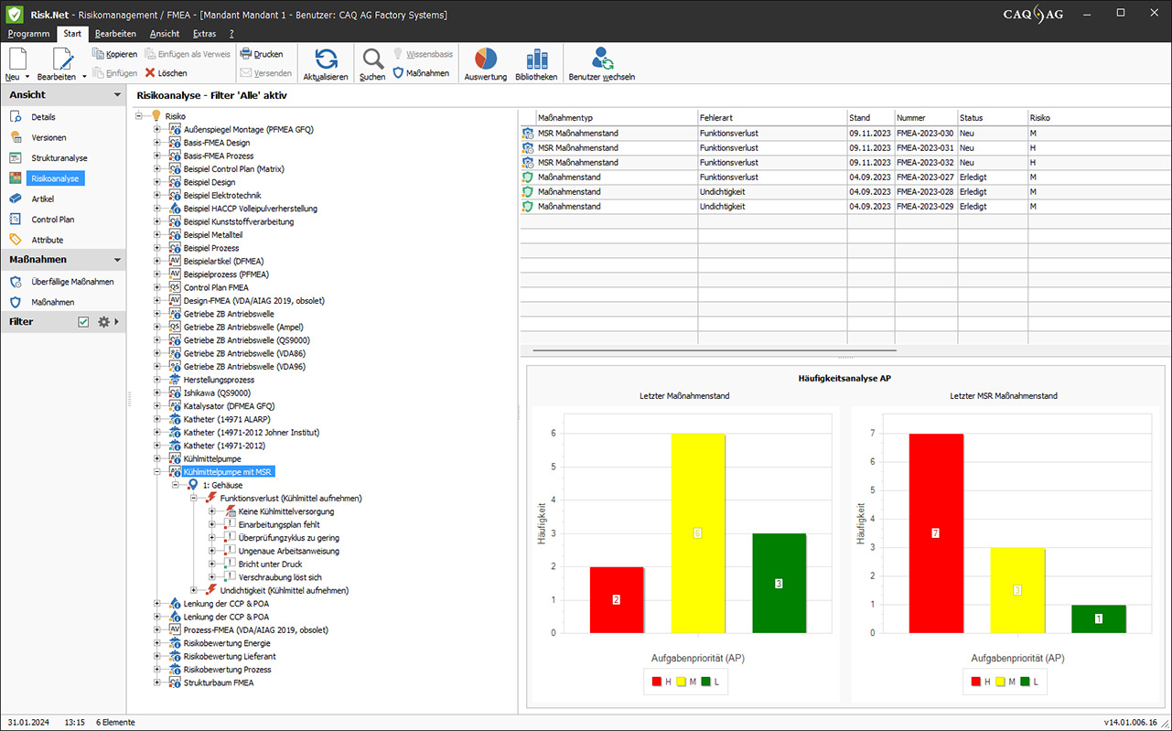Viewport: 1172px width, 731px height.
Task: Click the Versenden button
Action: tap(266, 72)
